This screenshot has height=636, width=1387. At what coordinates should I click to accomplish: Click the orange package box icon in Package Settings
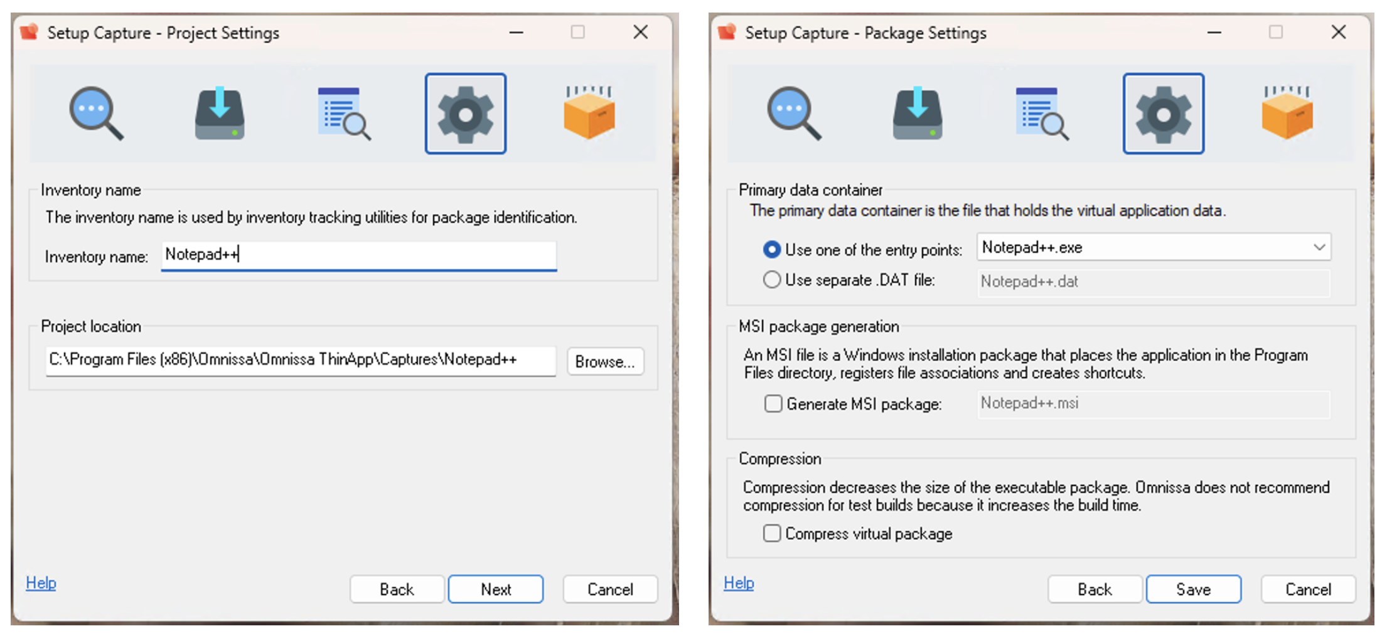coord(1287,114)
